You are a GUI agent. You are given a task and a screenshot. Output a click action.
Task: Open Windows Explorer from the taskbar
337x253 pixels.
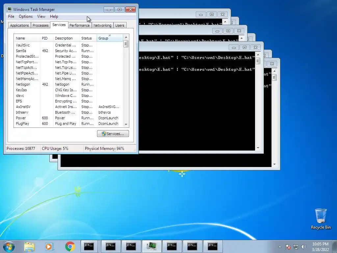pos(29,246)
